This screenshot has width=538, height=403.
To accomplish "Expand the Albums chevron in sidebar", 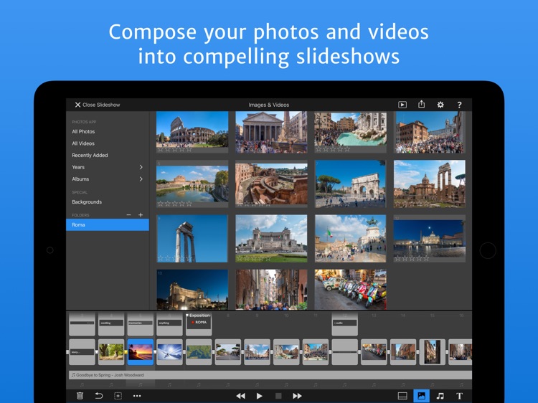I will coord(141,179).
